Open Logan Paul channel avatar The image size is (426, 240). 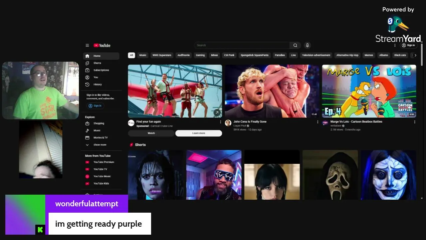(x=228, y=123)
